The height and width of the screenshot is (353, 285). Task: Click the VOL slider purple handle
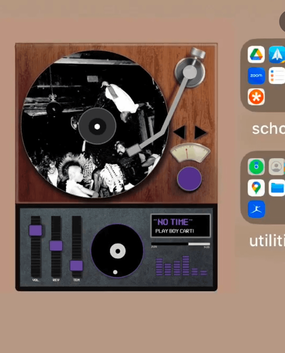(36, 230)
